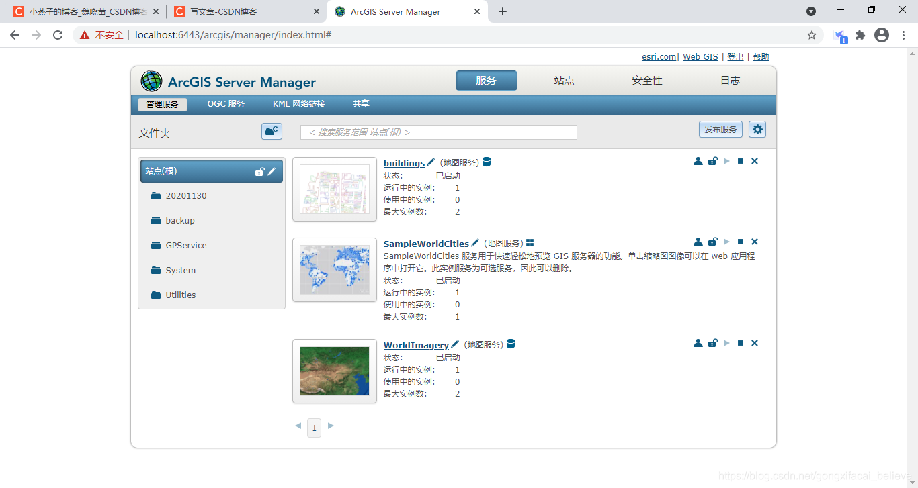918x488 pixels.
Task: Toggle the lock icon for WorldImagery service
Action: [x=712, y=343]
